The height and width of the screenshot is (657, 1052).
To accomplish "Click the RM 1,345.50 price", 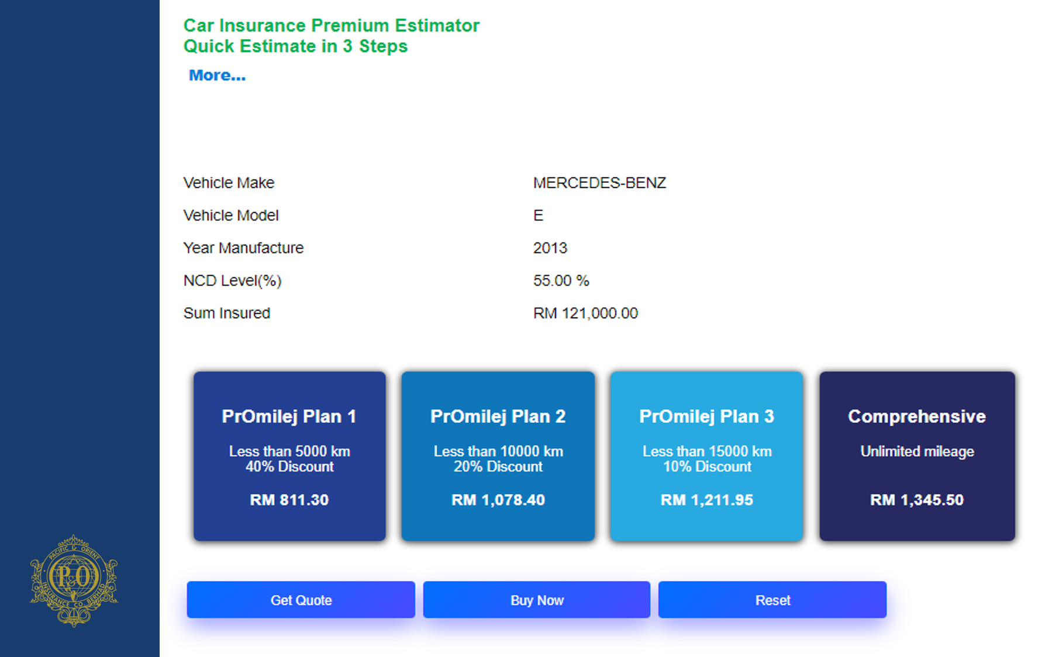I will coord(917,500).
